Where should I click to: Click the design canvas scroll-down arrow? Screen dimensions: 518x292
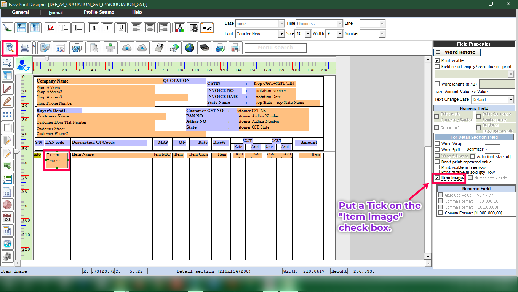pyautogui.click(x=428, y=257)
